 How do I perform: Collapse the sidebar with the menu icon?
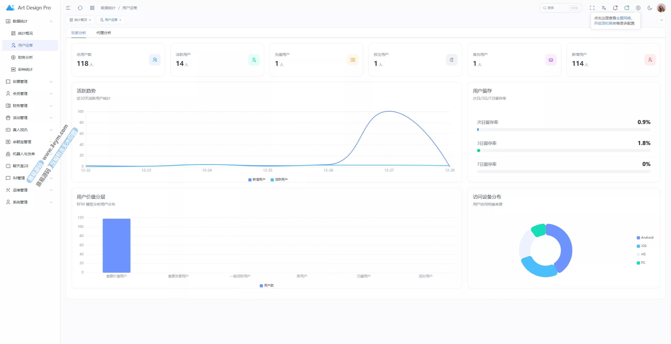click(x=68, y=8)
